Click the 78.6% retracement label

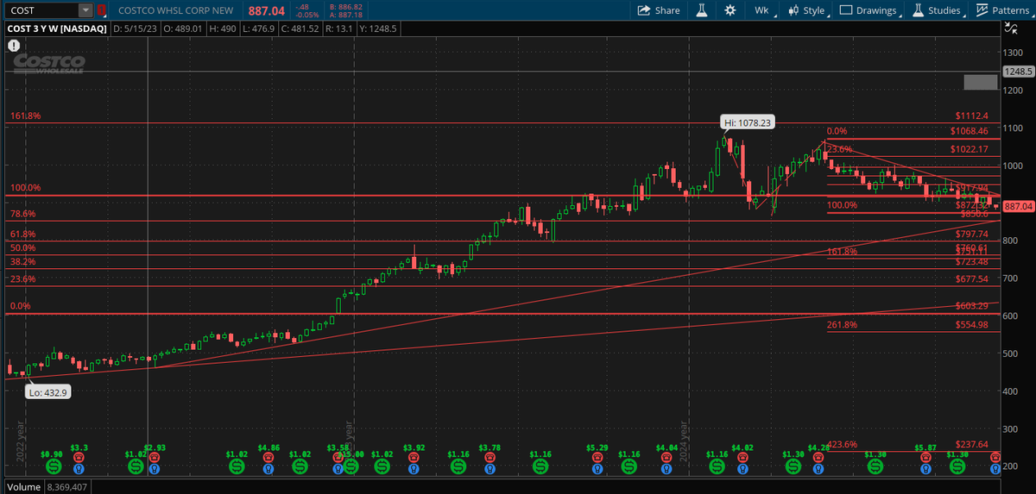23,214
